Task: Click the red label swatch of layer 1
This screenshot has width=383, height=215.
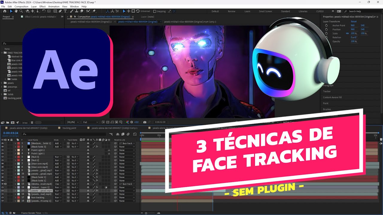Action: 19,143
